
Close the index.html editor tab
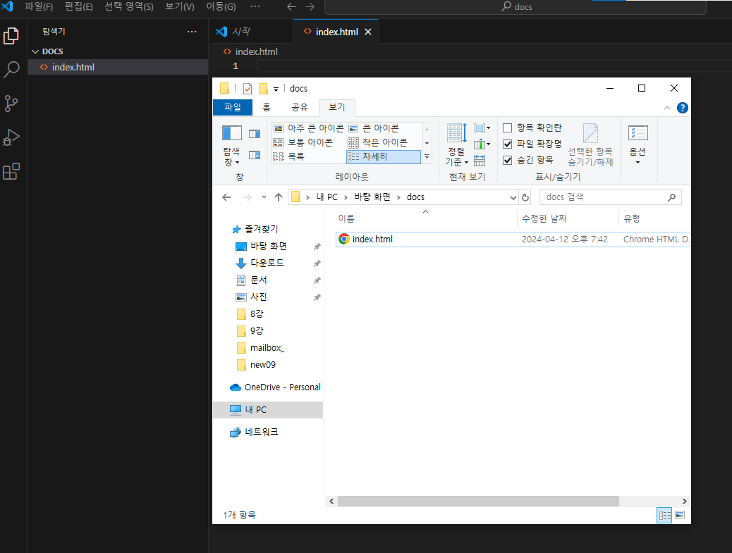368,32
